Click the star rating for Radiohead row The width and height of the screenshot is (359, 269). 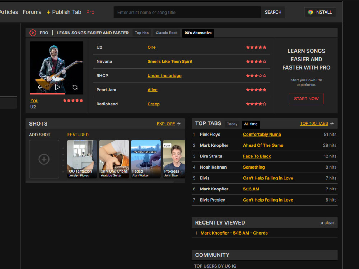click(256, 104)
